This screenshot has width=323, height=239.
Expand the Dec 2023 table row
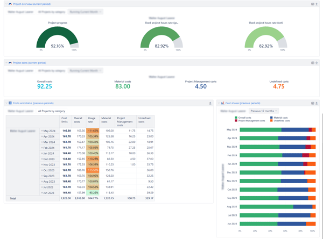click(42, 159)
